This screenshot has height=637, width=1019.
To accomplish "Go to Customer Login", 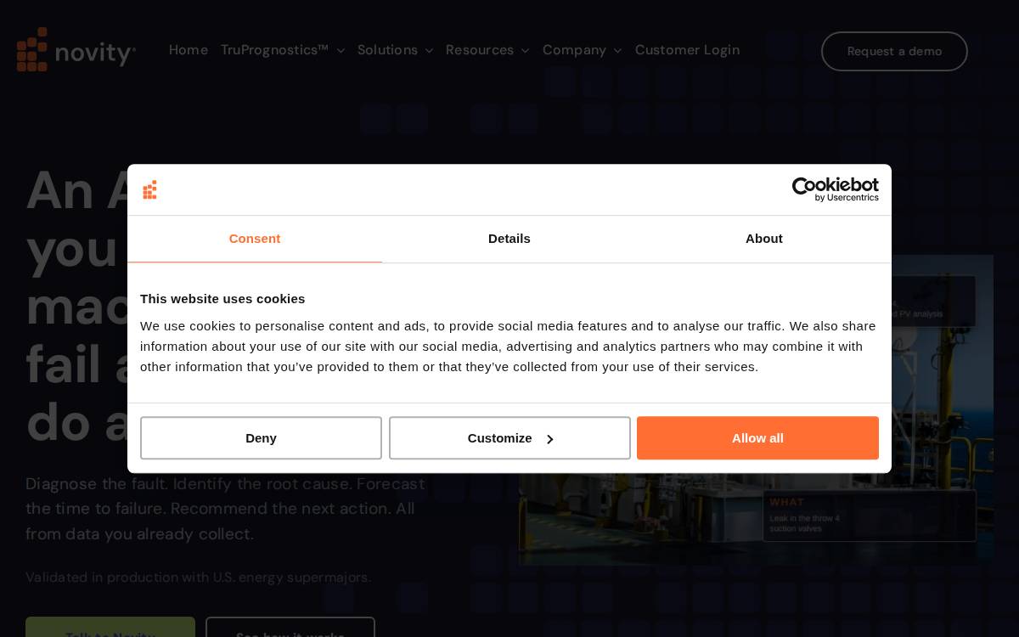I will pos(687,50).
